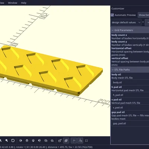
Task: Click the body.stl input field
Action: pyautogui.click(x=130, y=82)
